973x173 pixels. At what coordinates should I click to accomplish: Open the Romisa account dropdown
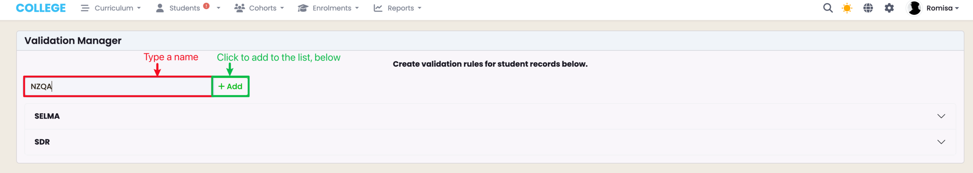pos(943,8)
